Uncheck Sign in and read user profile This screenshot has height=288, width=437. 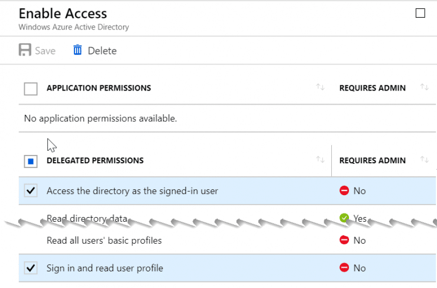coord(30,268)
